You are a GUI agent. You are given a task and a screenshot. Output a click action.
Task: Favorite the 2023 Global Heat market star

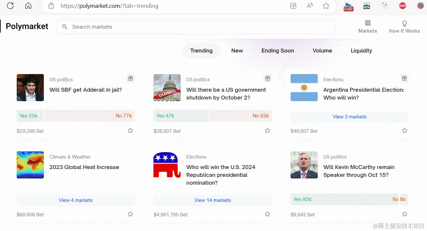point(130,214)
